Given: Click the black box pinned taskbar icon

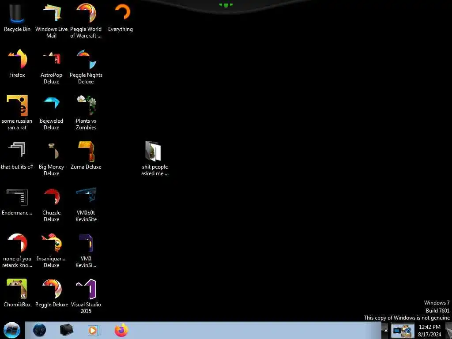Looking at the screenshot, I should tap(66, 330).
